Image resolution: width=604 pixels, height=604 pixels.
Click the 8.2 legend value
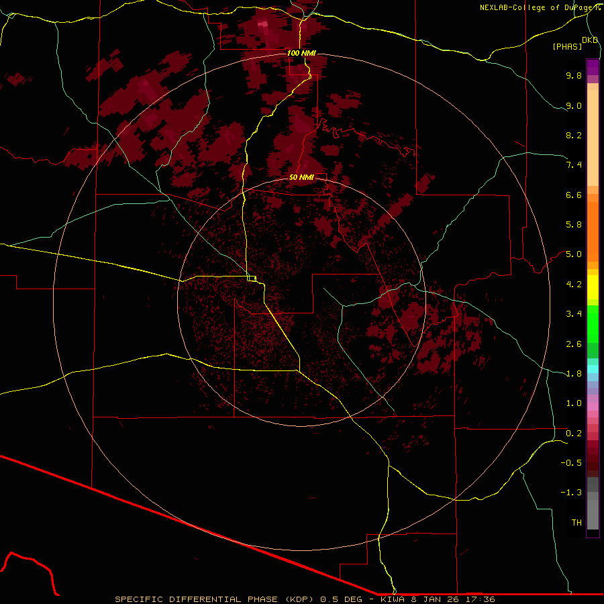click(574, 135)
